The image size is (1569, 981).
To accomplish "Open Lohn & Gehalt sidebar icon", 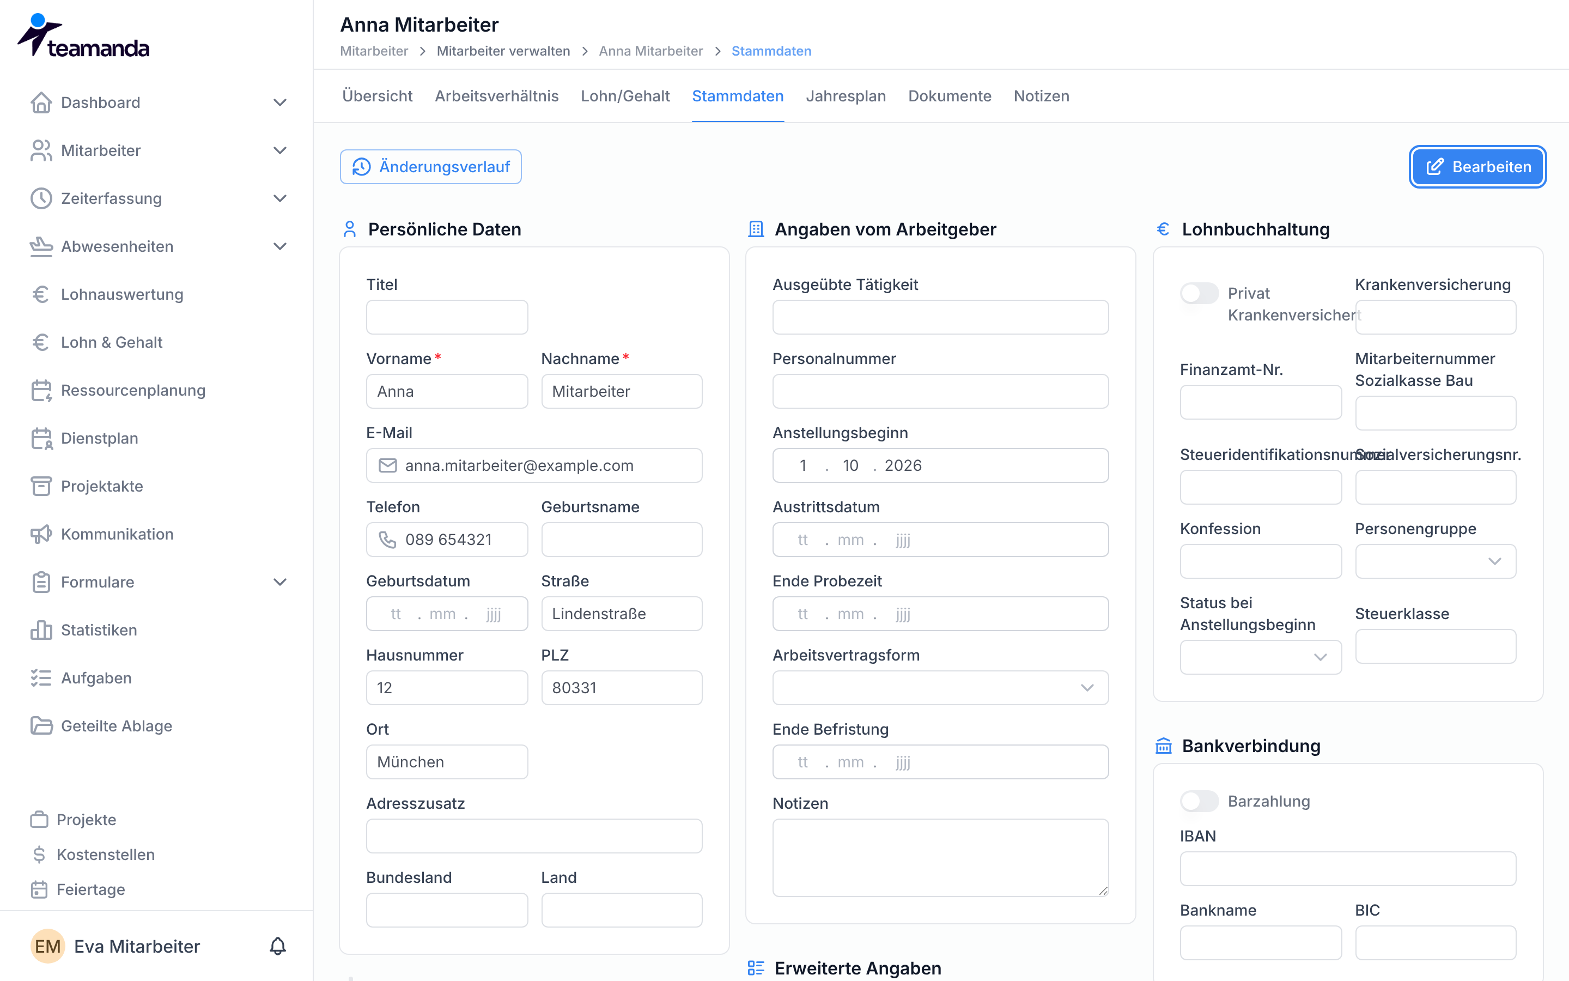I will click(x=41, y=343).
